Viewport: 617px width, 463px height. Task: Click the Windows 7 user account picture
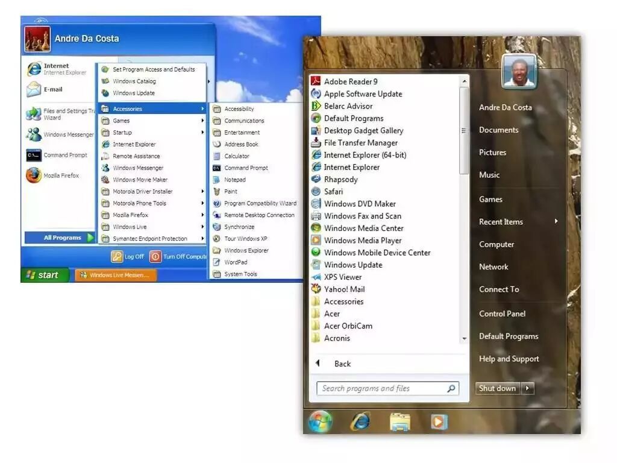click(519, 71)
